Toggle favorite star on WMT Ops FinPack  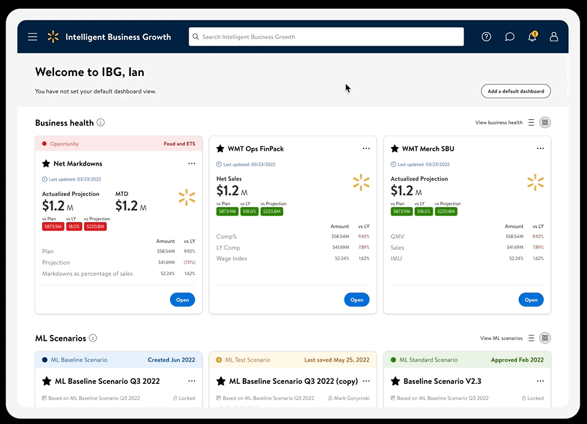[x=220, y=149]
